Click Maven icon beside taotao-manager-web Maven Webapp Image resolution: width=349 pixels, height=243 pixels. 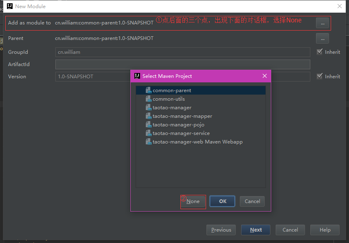pyautogui.click(x=149, y=142)
